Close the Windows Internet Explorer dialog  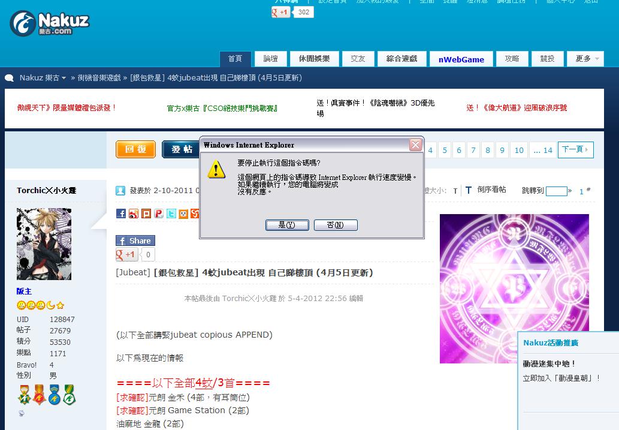[415, 145]
